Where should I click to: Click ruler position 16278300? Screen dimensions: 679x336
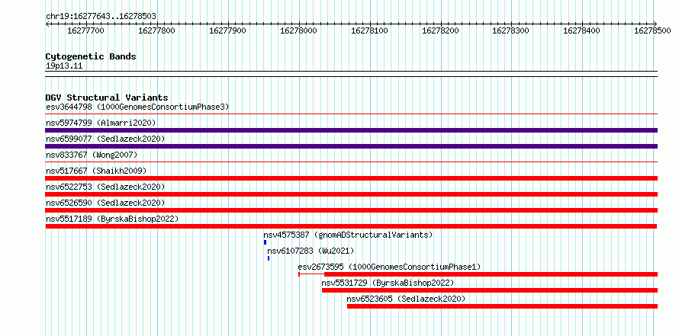pos(511,30)
